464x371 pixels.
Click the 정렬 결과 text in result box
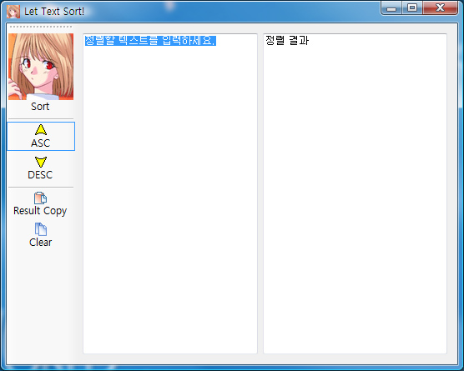pyautogui.click(x=287, y=41)
